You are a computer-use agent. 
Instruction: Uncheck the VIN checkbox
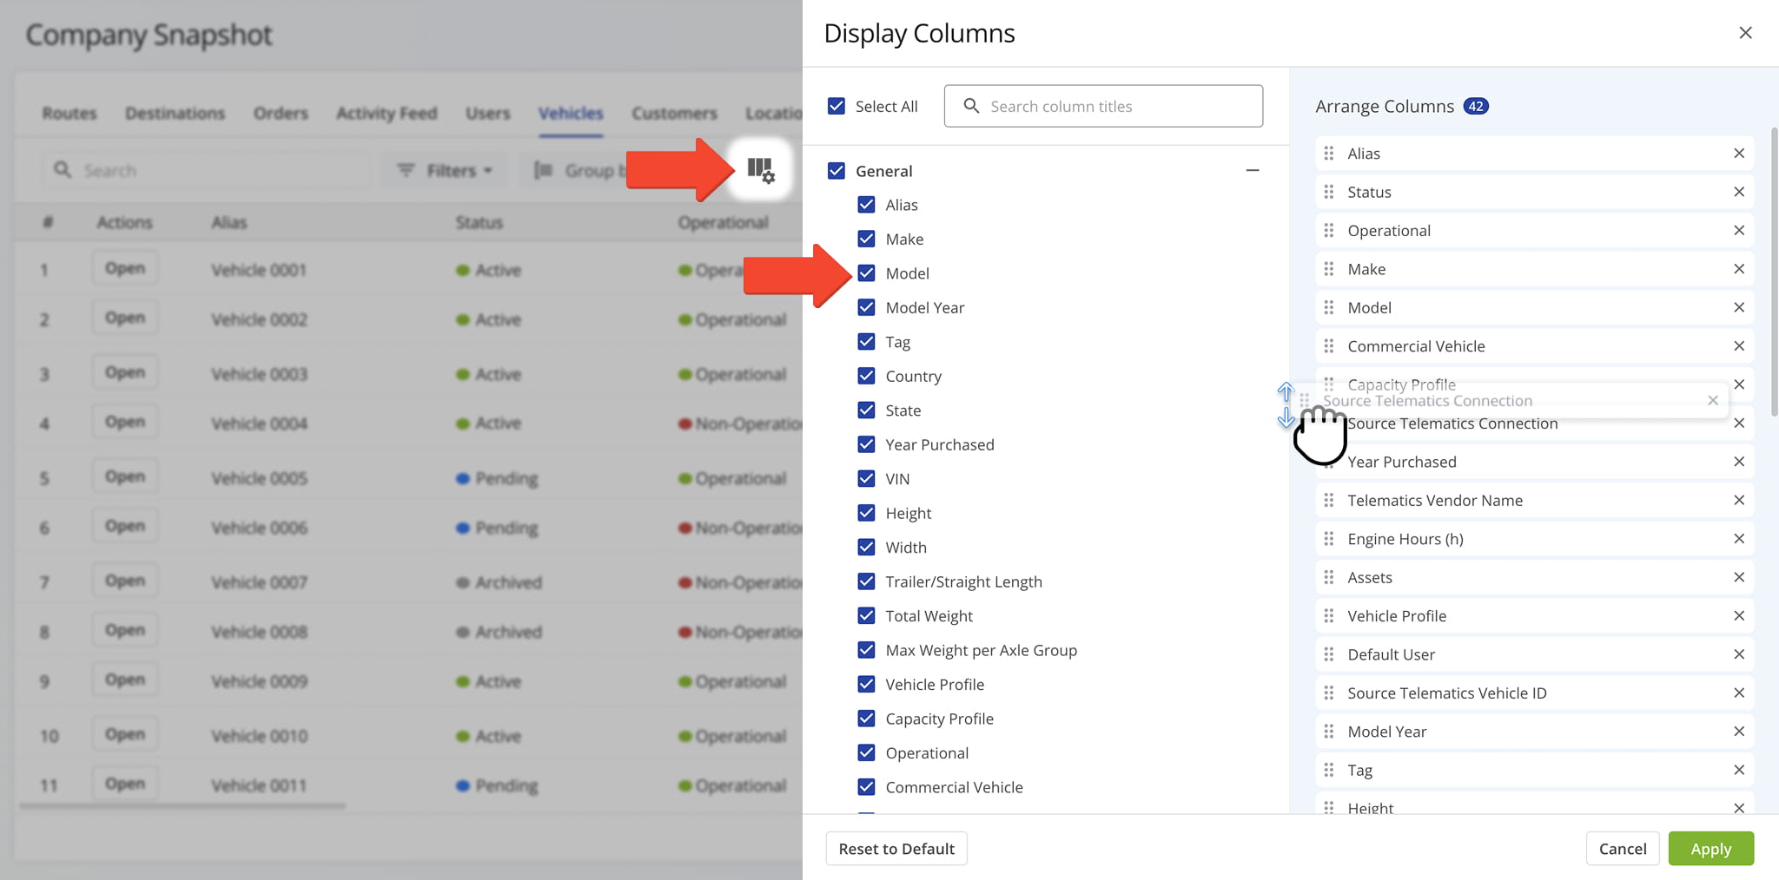[x=866, y=479]
